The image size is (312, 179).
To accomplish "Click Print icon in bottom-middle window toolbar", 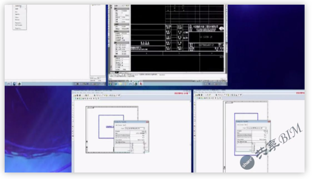I will [x=80, y=96].
